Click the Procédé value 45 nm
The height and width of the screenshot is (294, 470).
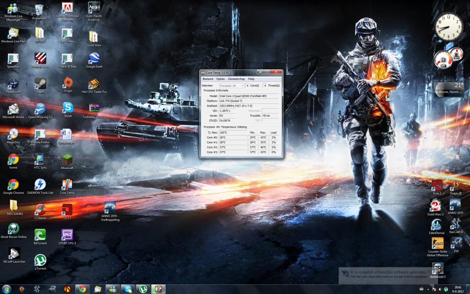click(x=270, y=115)
